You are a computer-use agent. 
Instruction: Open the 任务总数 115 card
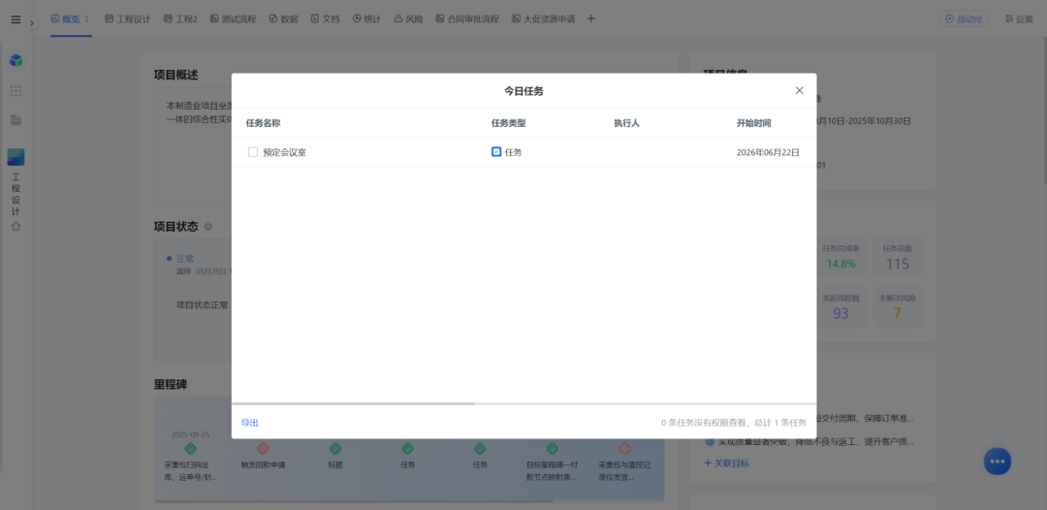[x=898, y=257]
